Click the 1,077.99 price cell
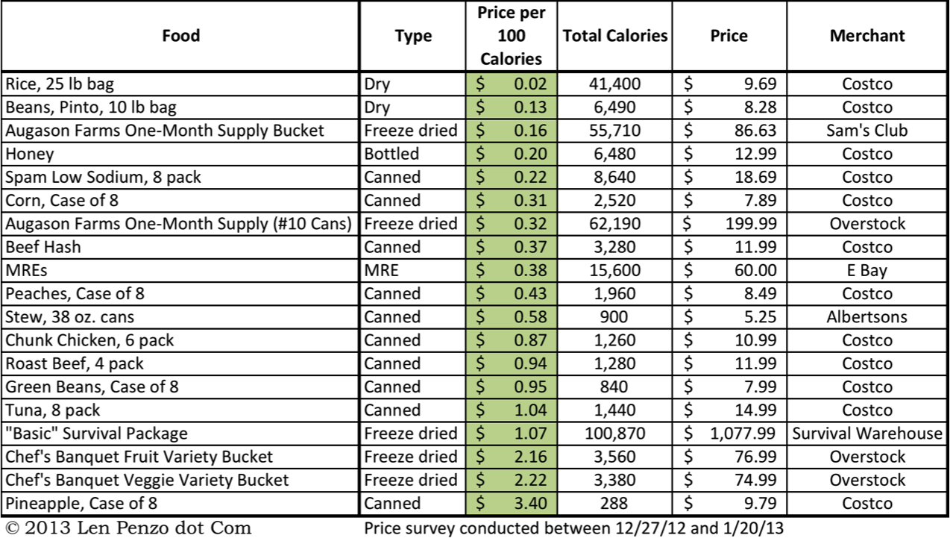This screenshot has width=950, height=541. (x=729, y=434)
